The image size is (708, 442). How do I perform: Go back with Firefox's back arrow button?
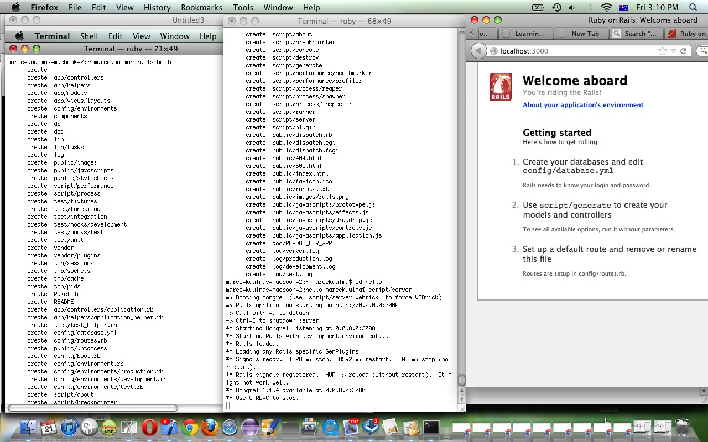(478, 51)
